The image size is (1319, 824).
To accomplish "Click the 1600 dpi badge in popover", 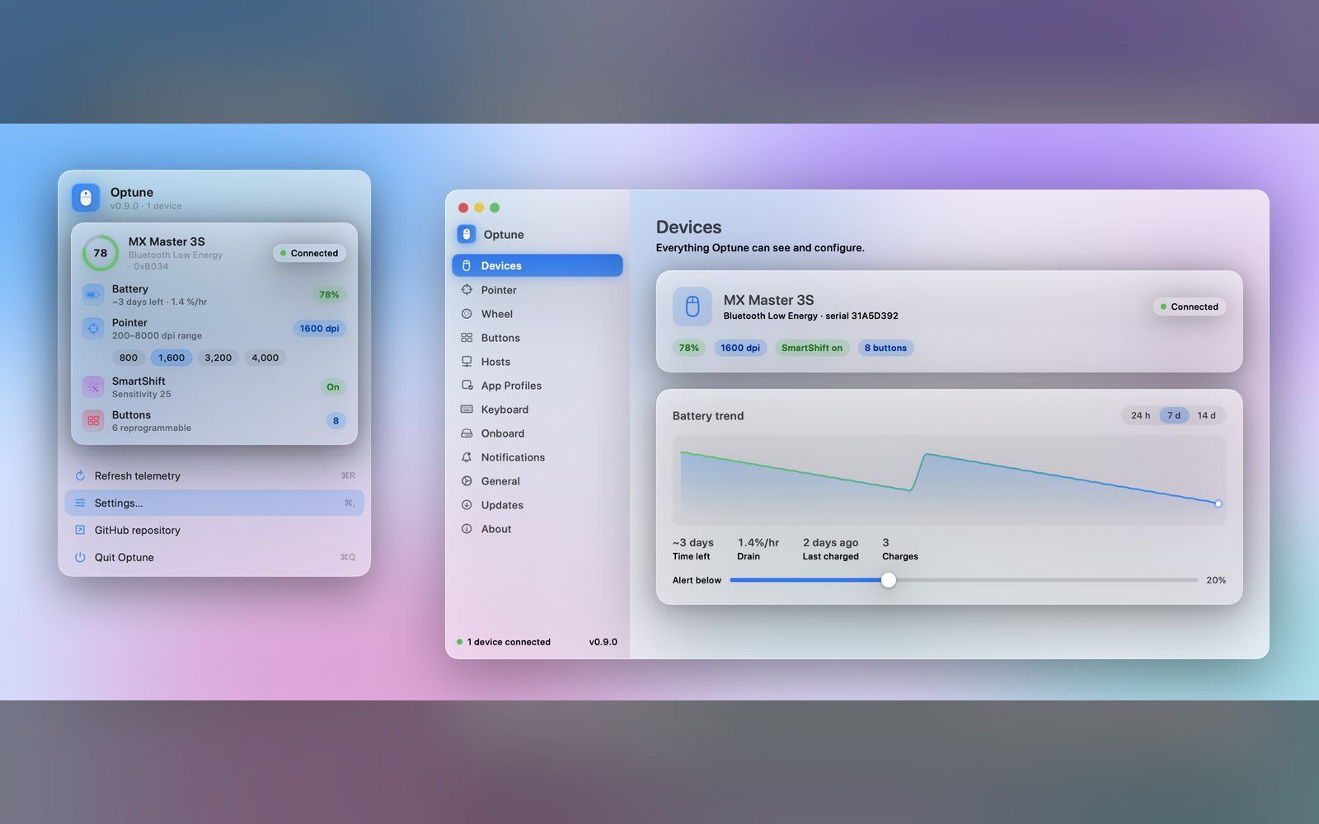I will (320, 328).
